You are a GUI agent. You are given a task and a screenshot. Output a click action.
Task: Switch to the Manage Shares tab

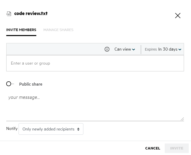pyautogui.click(x=58, y=30)
